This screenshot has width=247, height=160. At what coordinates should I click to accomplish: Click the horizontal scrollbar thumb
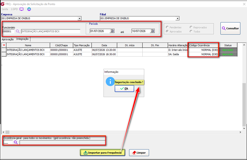[7, 132]
